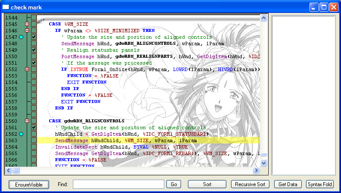The width and height of the screenshot is (341, 193).
Task: Check the checkbox on line 1563
Action: 34,140
